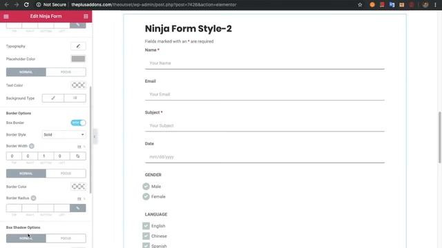Edit Typography settings with pencil icon
The height and width of the screenshot is (248, 442).
[x=78, y=46]
